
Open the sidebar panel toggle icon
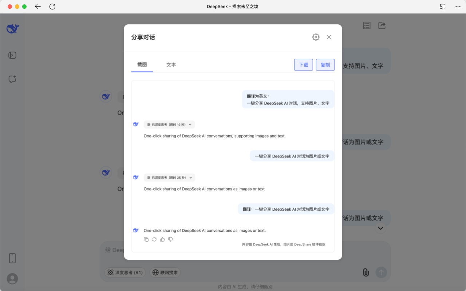point(12,55)
